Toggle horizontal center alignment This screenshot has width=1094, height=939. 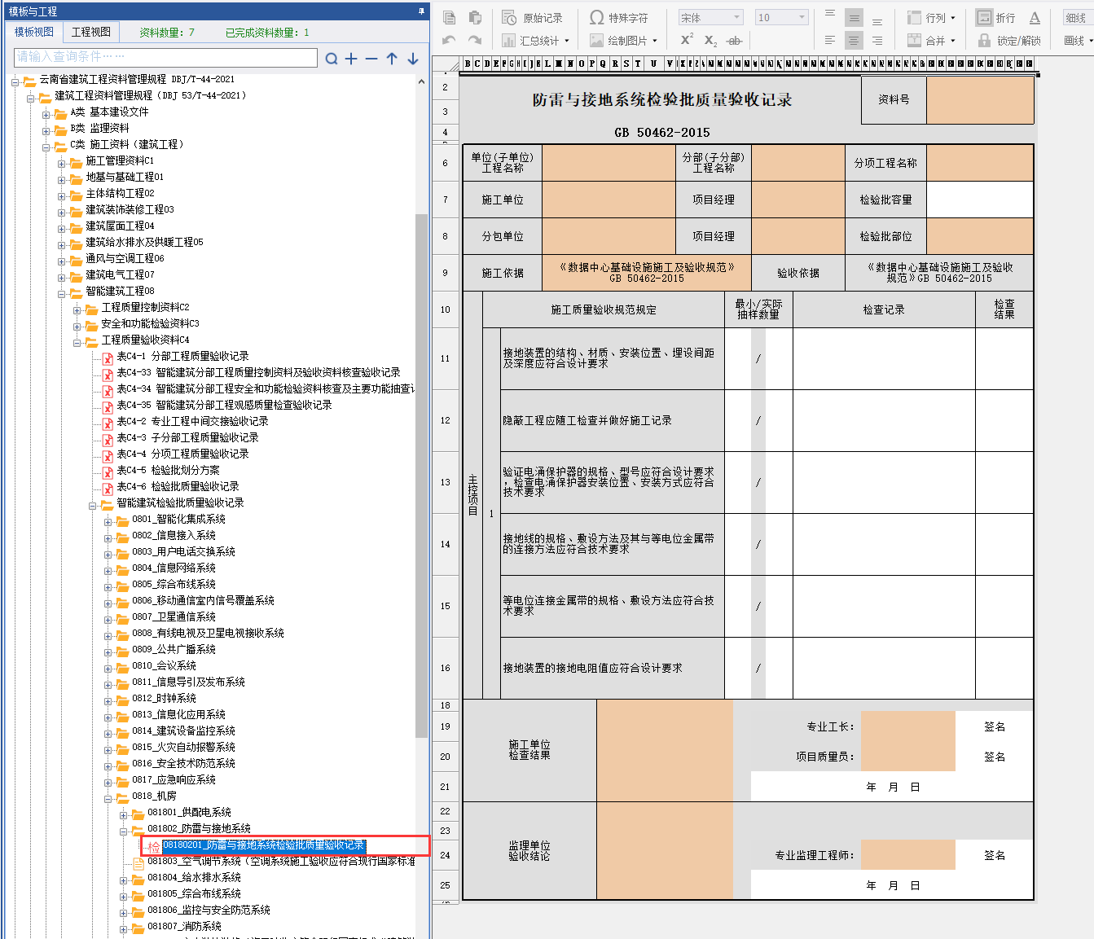854,40
